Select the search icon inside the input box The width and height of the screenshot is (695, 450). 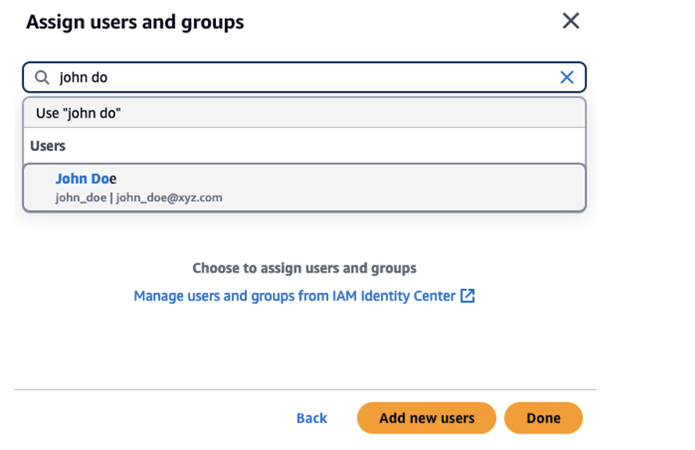43,77
